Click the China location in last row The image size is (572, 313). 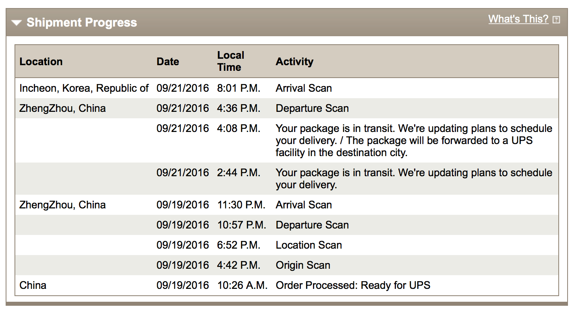coord(33,285)
